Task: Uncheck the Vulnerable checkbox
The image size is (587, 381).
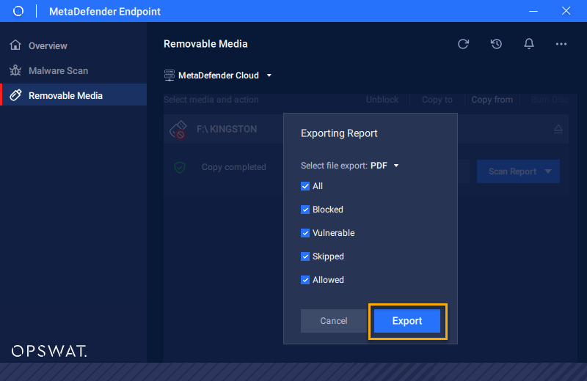Action: click(x=305, y=233)
